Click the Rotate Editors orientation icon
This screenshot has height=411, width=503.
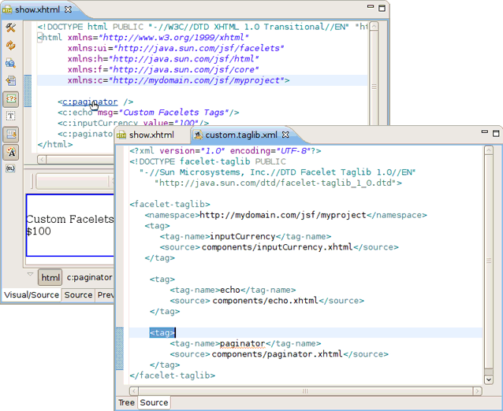coord(10,81)
